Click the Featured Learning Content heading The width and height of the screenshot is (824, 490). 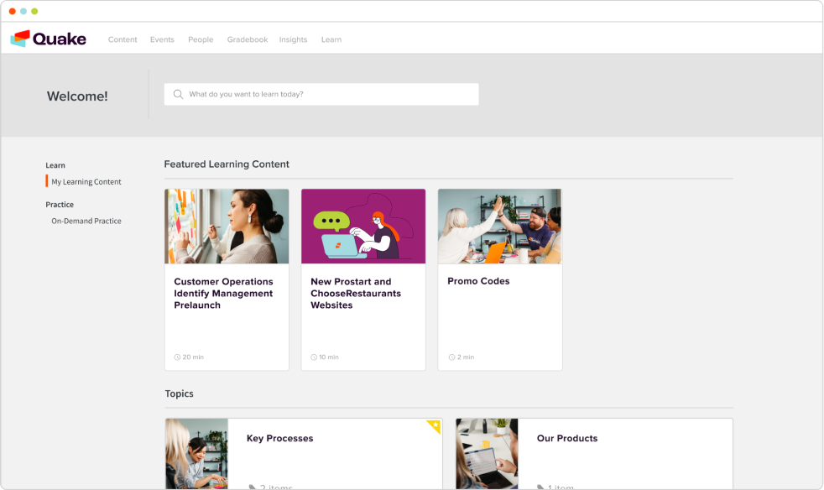[227, 164]
